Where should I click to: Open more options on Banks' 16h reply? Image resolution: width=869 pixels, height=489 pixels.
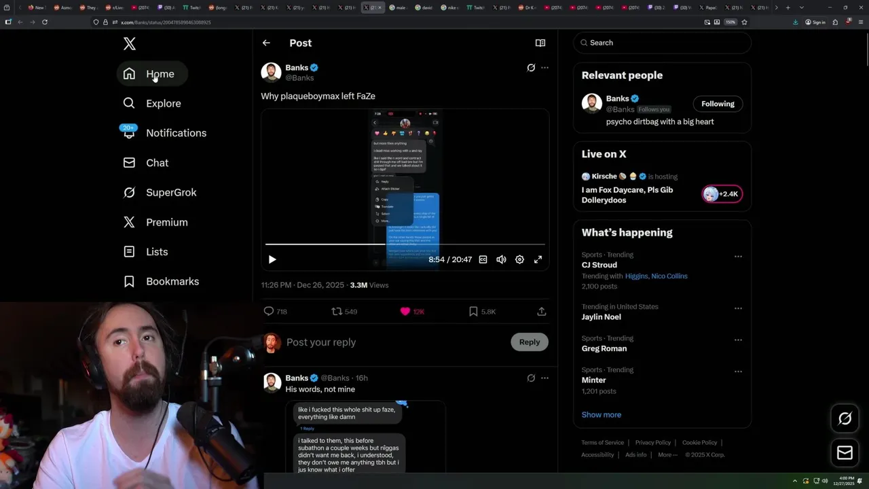[x=544, y=378]
